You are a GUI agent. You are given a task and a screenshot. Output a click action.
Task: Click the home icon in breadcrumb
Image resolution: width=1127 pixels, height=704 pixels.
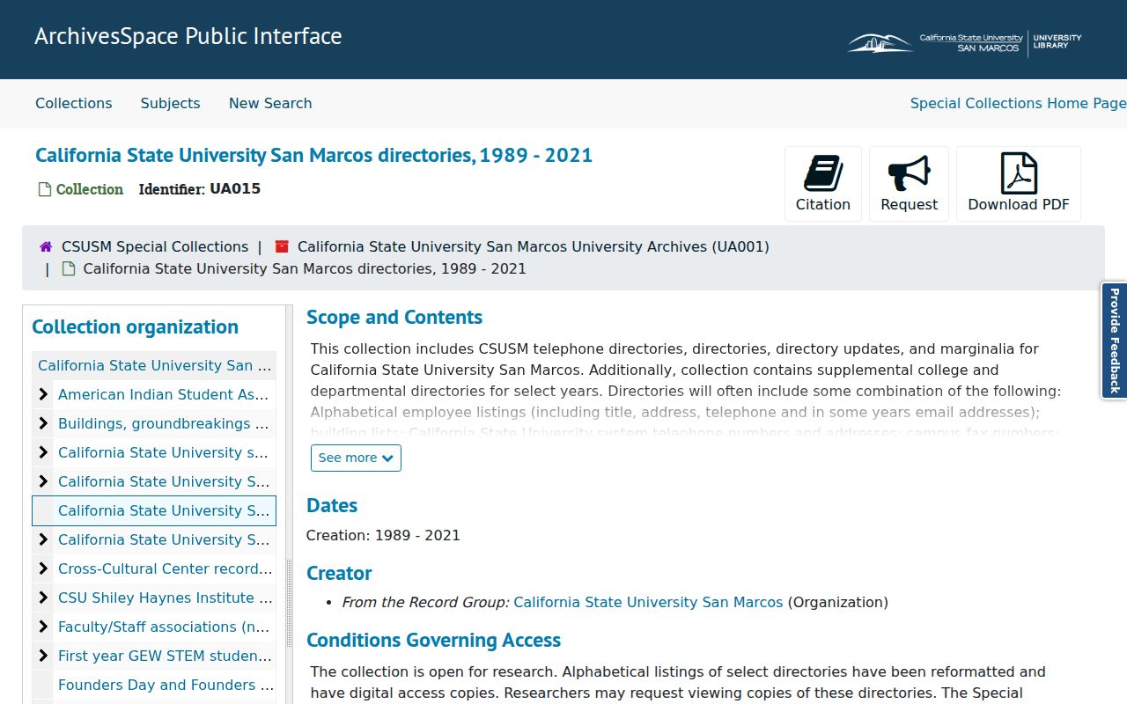click(x=46, y=247)
